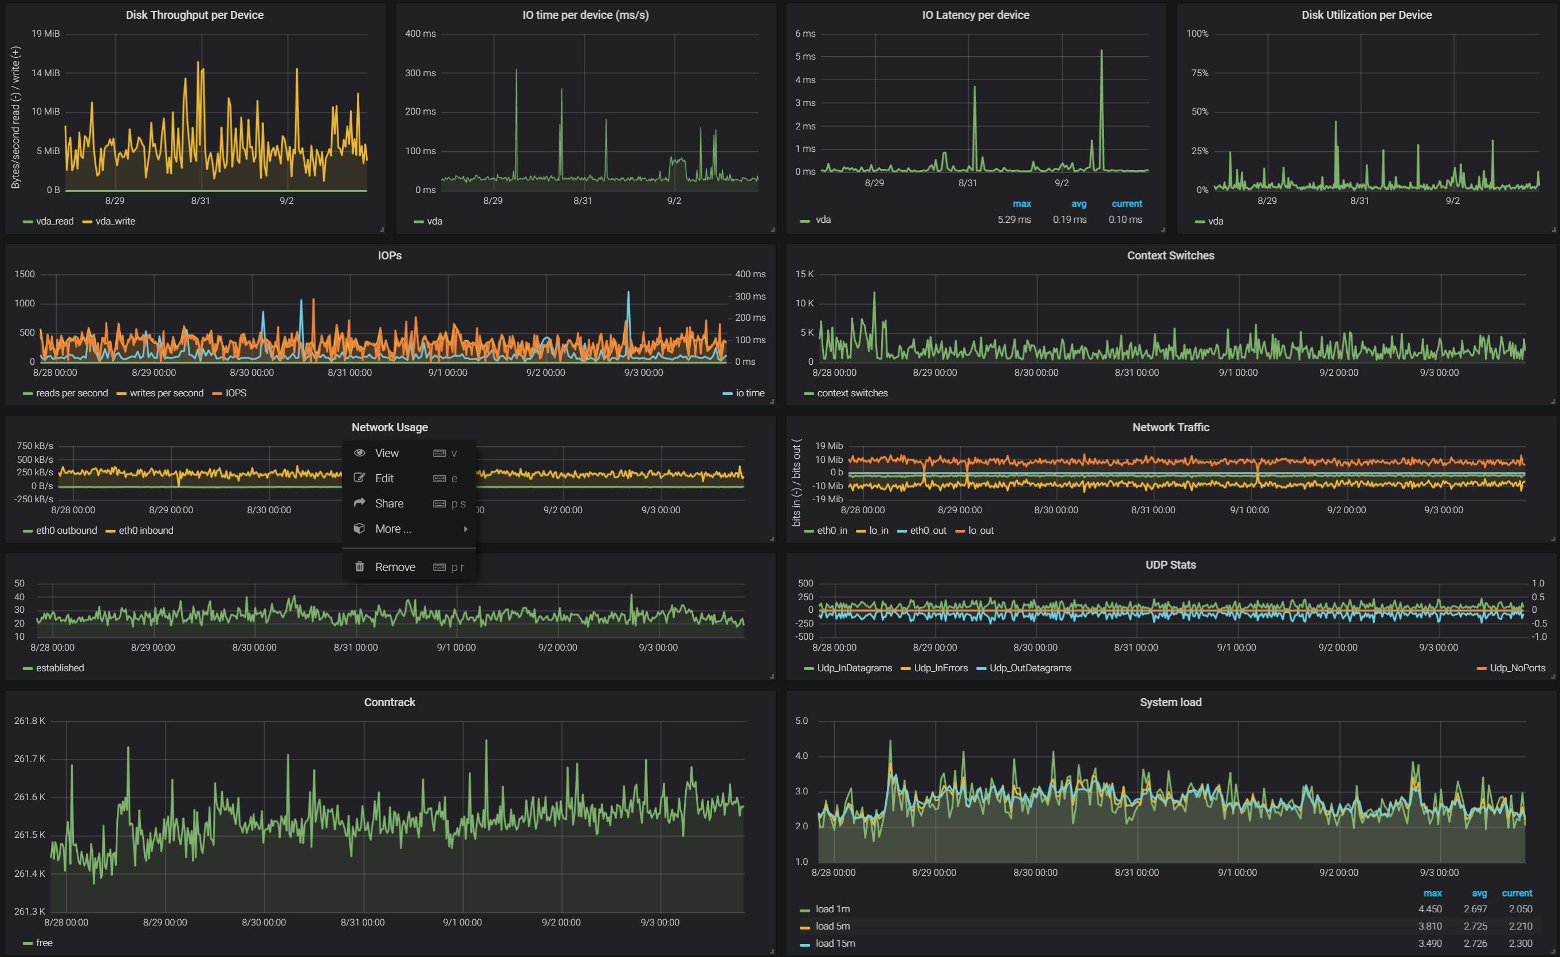This screenshot has width=1560, height=957.
Task: Click the trash icon beside Remove
Action: click(360, 566)
